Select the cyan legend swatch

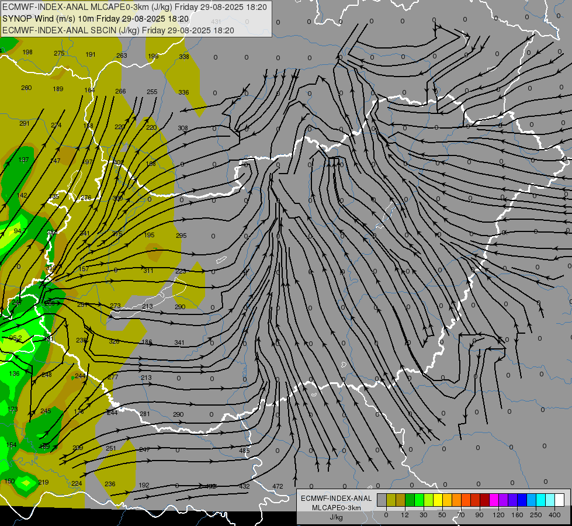pyautogui.click(x=541, y=500)
